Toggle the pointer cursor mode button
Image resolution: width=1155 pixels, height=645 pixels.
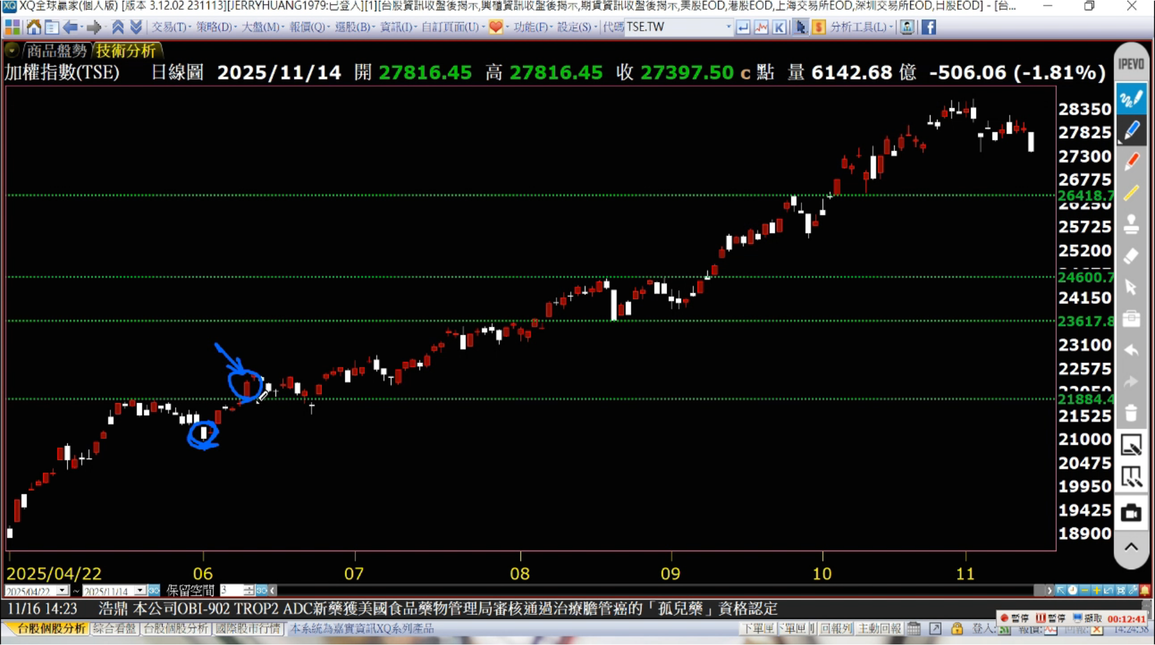click(x=800, y=27)
